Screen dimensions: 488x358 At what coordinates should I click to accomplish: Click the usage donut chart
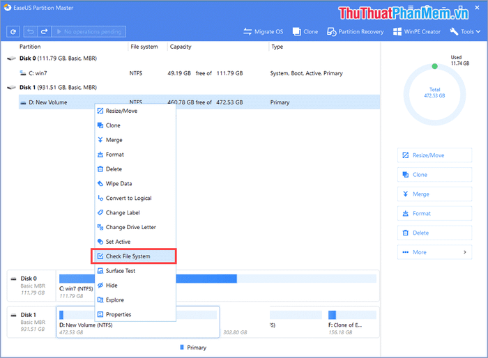pos(434,94)
